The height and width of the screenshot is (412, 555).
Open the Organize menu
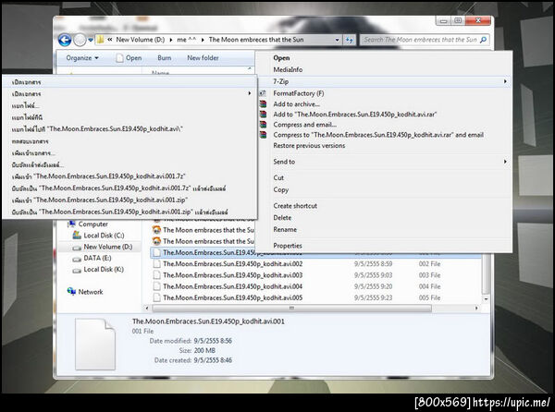(82, 58)
